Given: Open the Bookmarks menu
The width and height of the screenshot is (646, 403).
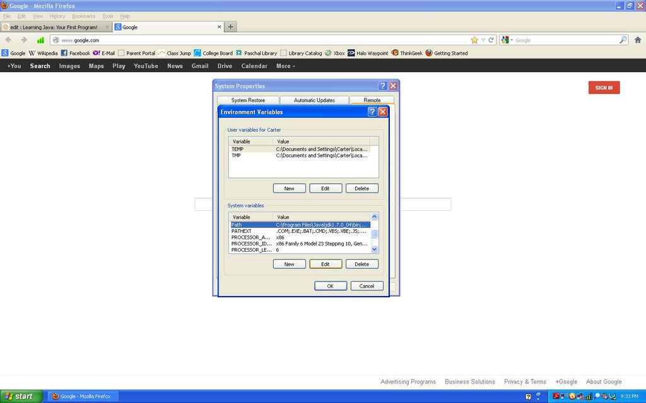Looking at the screenshot, I should tap(84, 16).
